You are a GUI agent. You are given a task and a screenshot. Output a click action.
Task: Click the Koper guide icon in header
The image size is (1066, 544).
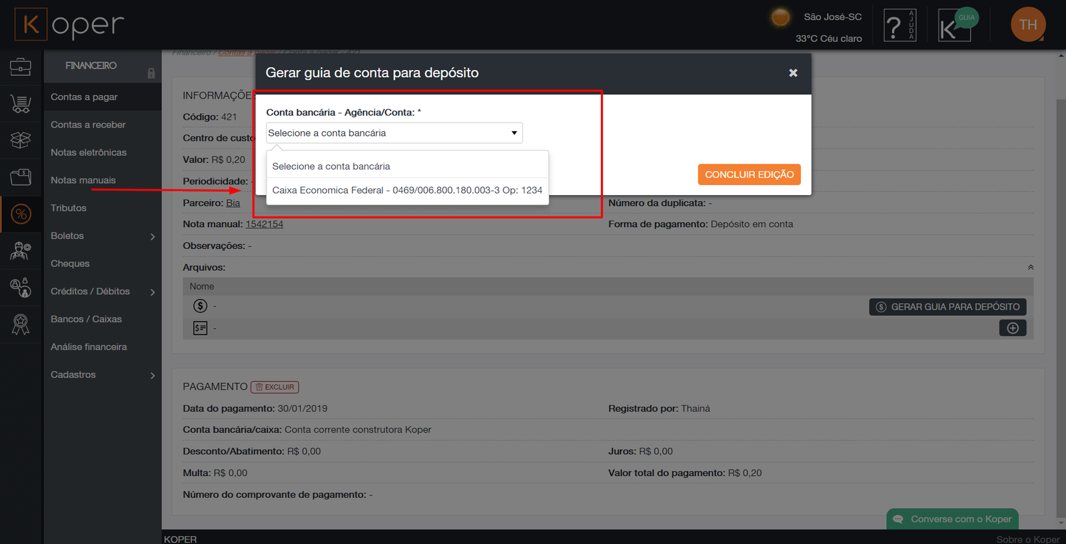pyautogui.click(x=955, y=26)
